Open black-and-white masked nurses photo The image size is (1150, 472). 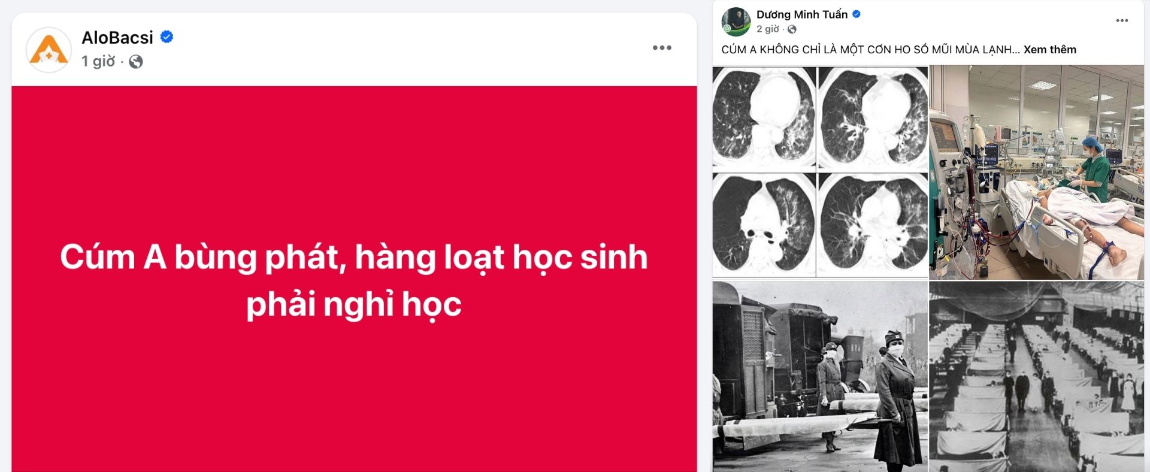click(820, 377)
